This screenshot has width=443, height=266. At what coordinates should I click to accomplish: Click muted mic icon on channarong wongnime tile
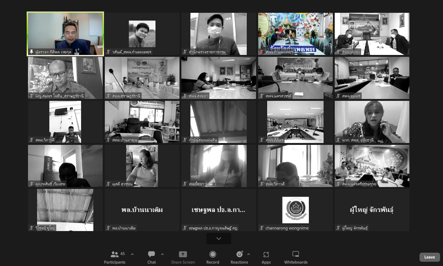tap(262, 228)
